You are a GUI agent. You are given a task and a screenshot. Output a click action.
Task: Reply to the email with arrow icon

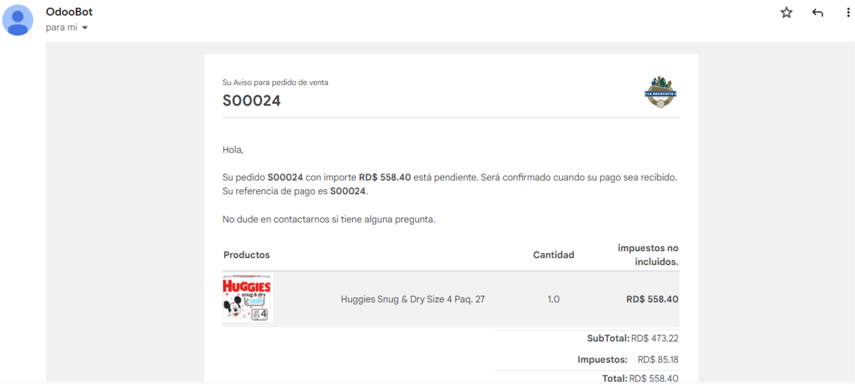tap(817, 13)
